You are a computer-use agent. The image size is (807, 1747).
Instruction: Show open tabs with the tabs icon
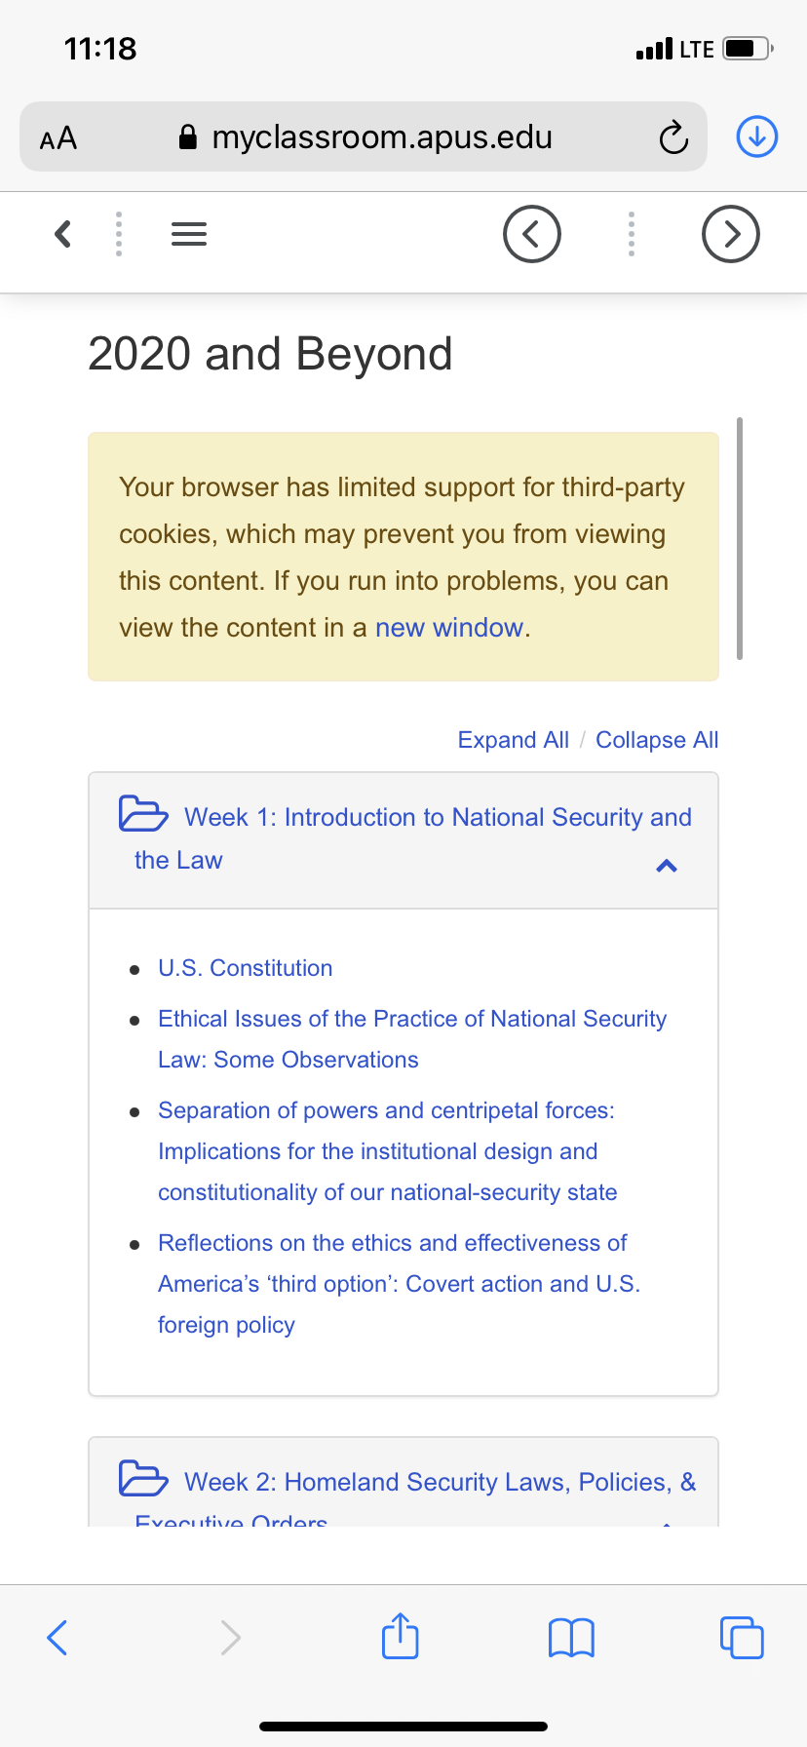742,1637
